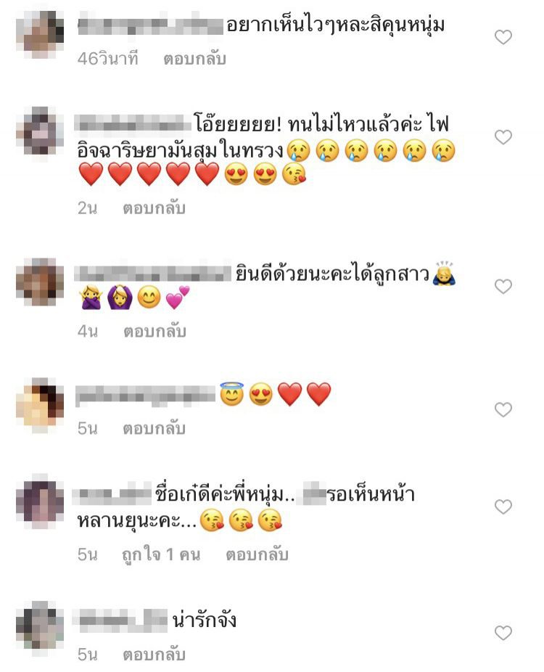Image resolution: width=544 pixels, height=672 pixels.
Task: Open username of the 'ยินดีด้วยนะคะได้ลูกสาว' commenter
Action: click(x=153, y=274)
